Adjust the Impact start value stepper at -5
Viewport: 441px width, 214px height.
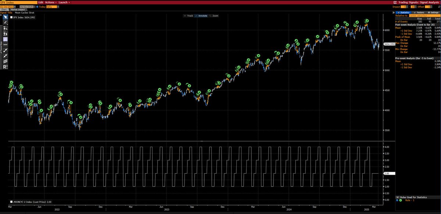pos(407,7)
